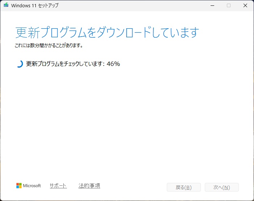Open the 法的事項 link
The width and height of the screenshot is (254, 201).
[89, 186]
